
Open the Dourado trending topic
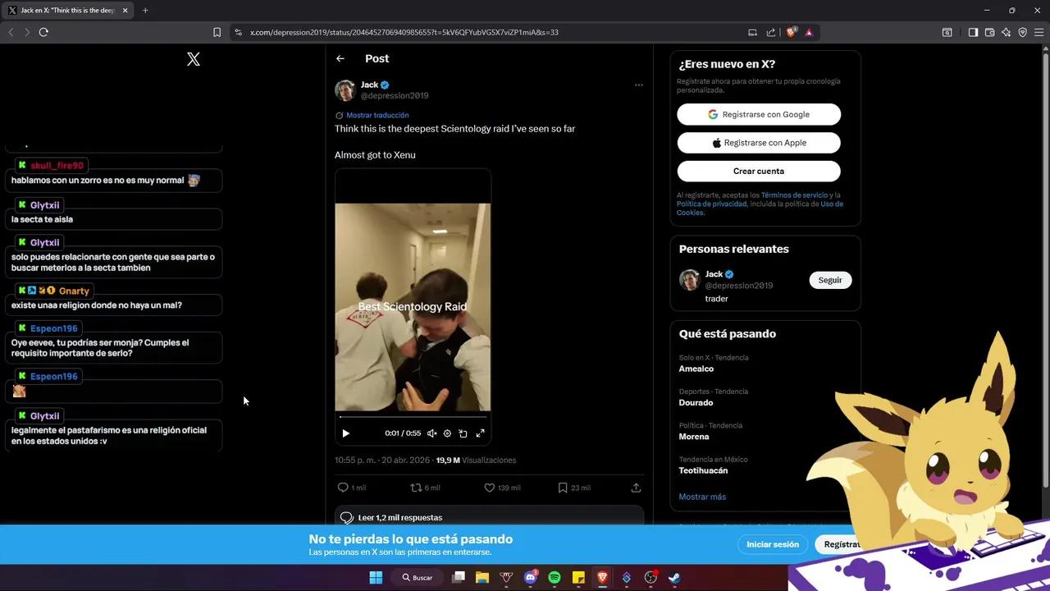tap(696, 402)
